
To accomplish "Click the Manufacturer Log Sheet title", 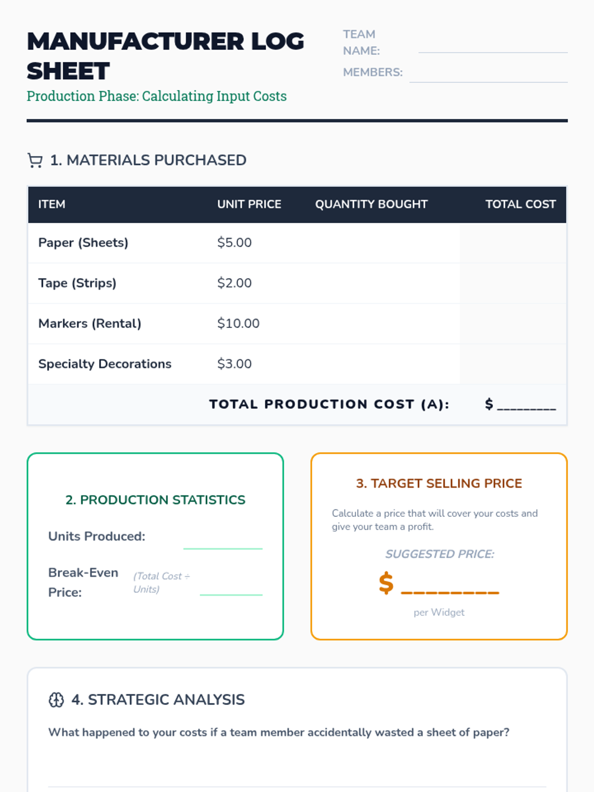I will 165,56.
